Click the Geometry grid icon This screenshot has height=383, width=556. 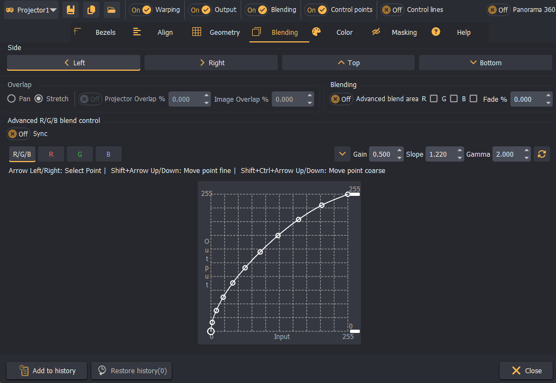click(196, 32)
